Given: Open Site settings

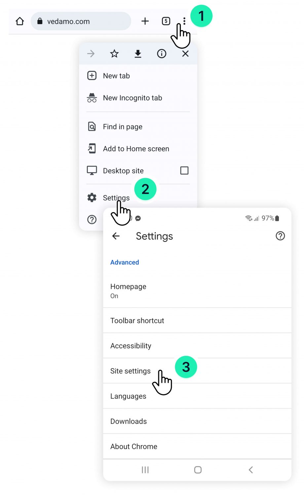Looking at the screenshot, I should coord(130,371).
